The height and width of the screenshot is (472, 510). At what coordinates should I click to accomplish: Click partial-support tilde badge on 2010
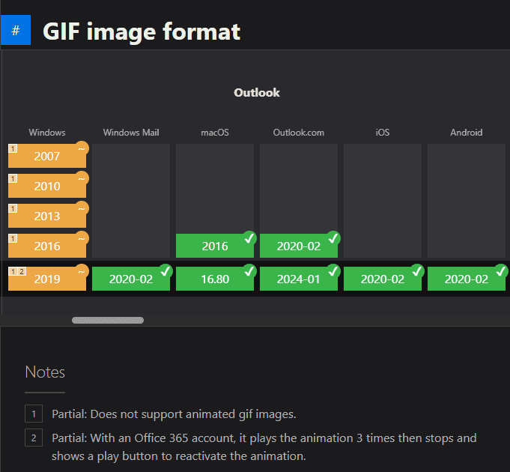tap(82, 178)
